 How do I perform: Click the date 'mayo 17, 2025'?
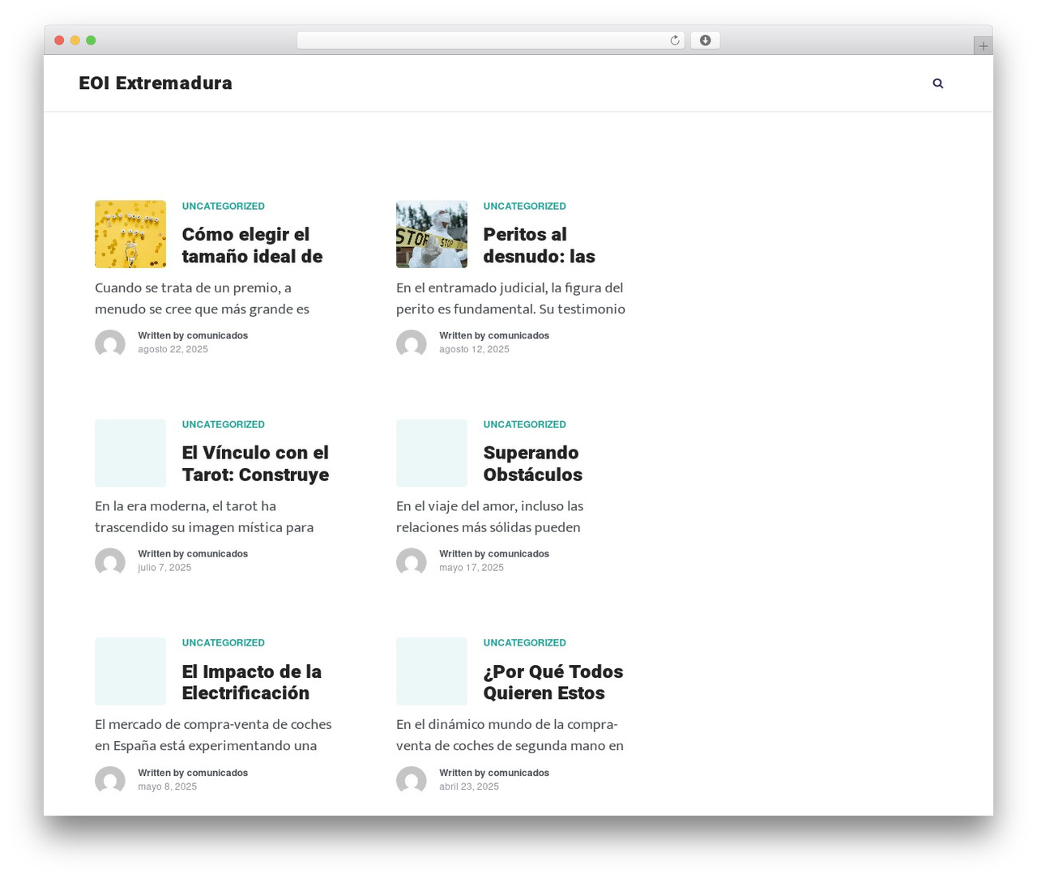tap(472, 568)
